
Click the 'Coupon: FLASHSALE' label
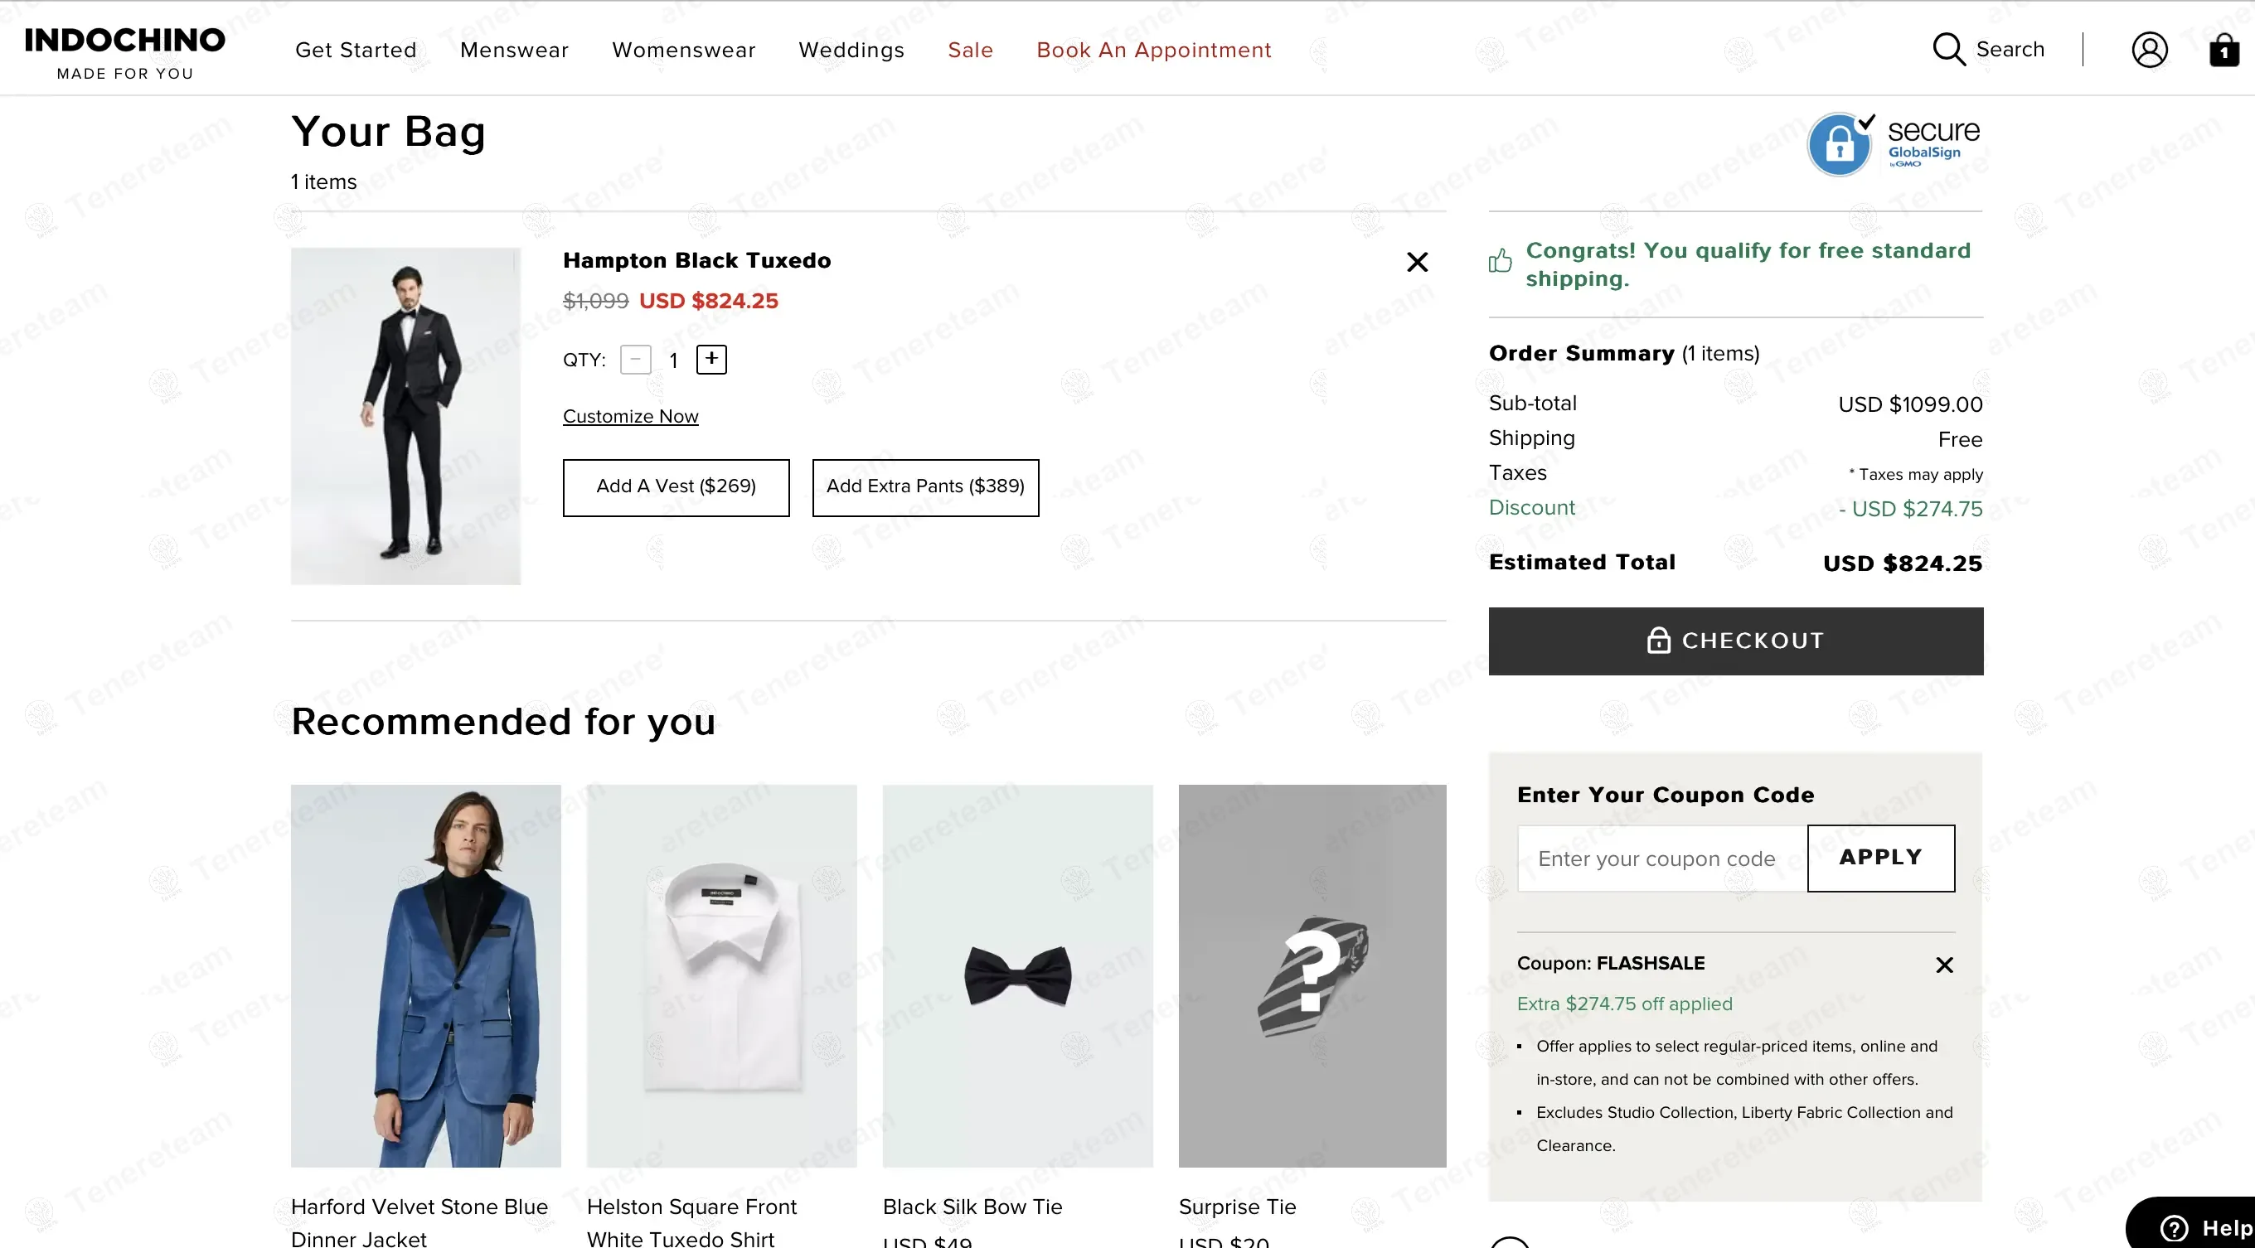[x=1611, y=964]
